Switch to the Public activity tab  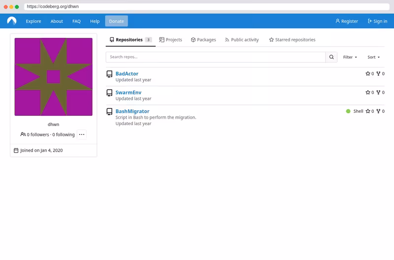point(242,40)
